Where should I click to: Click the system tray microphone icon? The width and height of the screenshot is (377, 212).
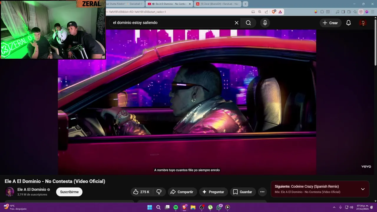pyautogui.click(x=340, y=207)
